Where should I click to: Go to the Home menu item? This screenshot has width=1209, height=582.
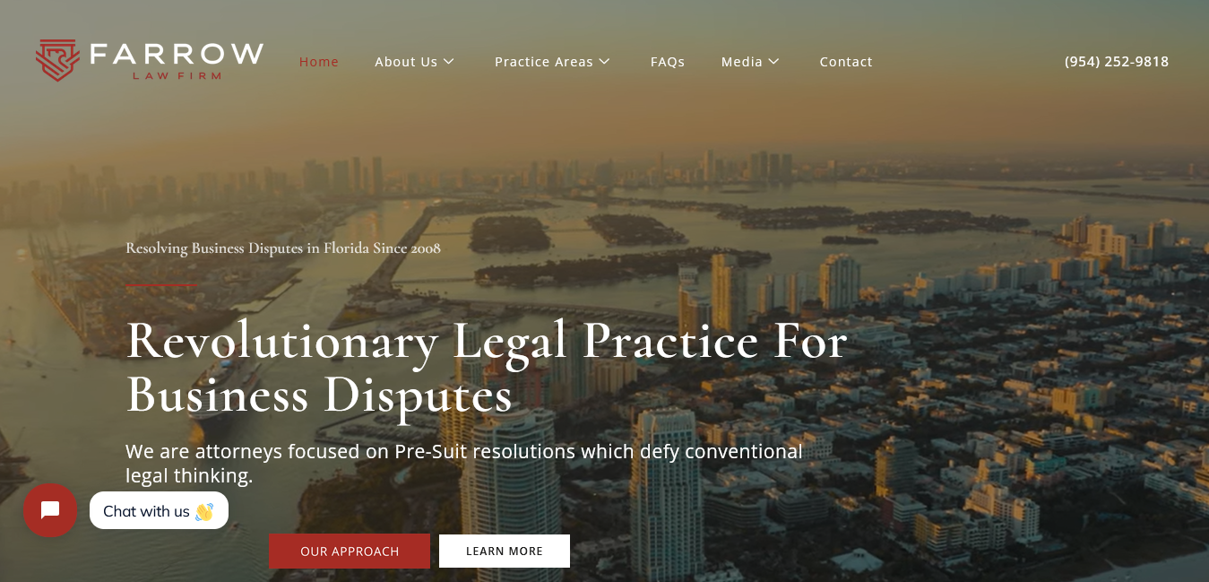tap(319, 61)
